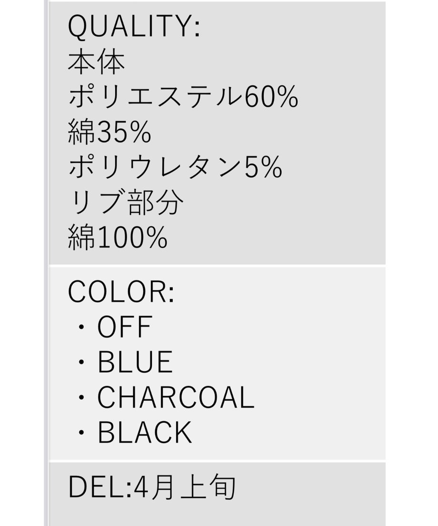The image size is (438, 526).
Task: Click the ポリエステル60% text line
Action: click(x=183, y=97)
